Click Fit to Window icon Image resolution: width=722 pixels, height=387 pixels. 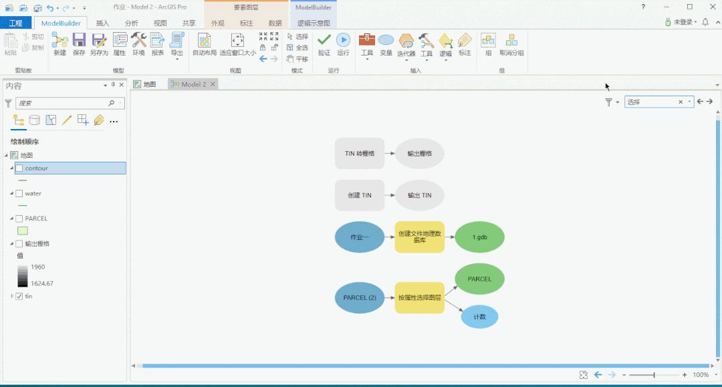(237, 41)
